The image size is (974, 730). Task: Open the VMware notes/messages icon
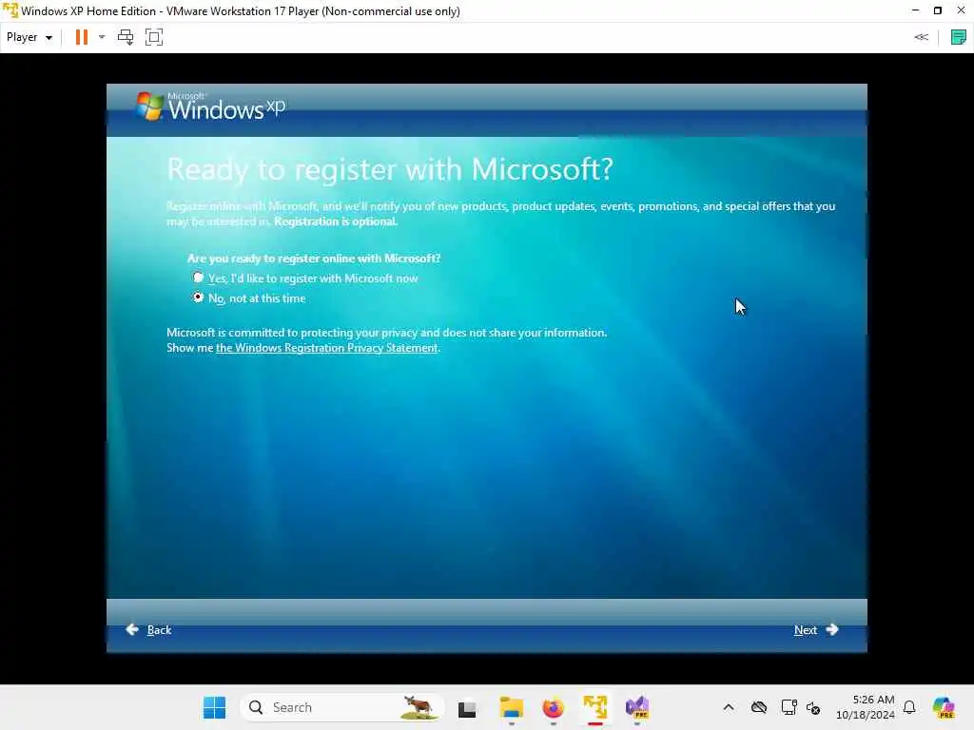pyautogui.click(x=959, y=37)
